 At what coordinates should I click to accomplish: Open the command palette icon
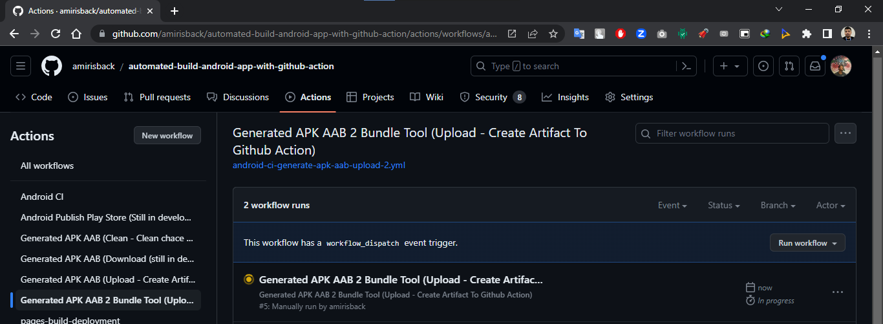click(x=686, y=66)
